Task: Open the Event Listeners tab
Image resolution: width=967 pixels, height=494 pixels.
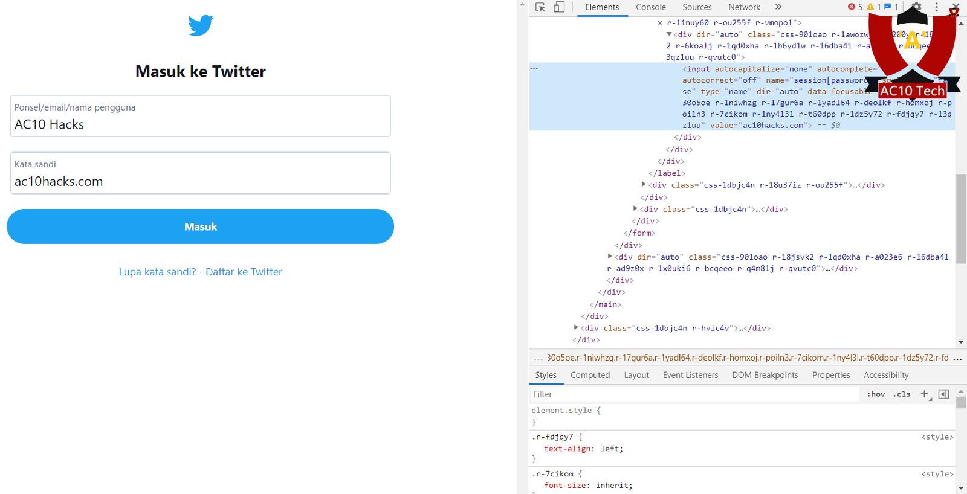Action: [690, 375]
